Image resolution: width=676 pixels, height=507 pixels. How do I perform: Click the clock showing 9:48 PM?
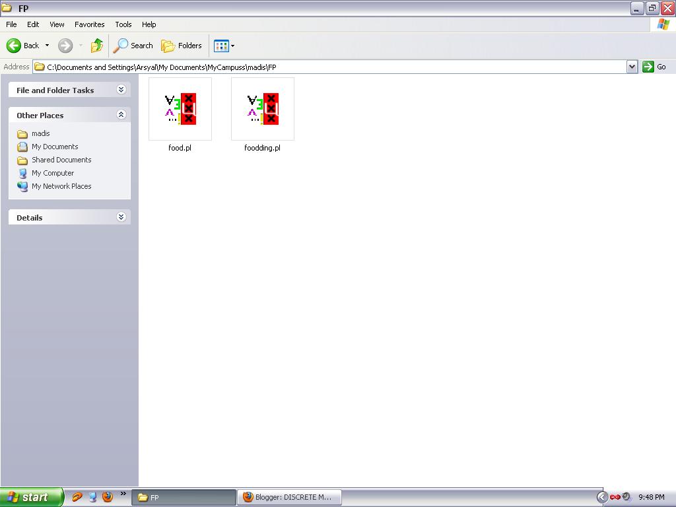pos(652,497)
